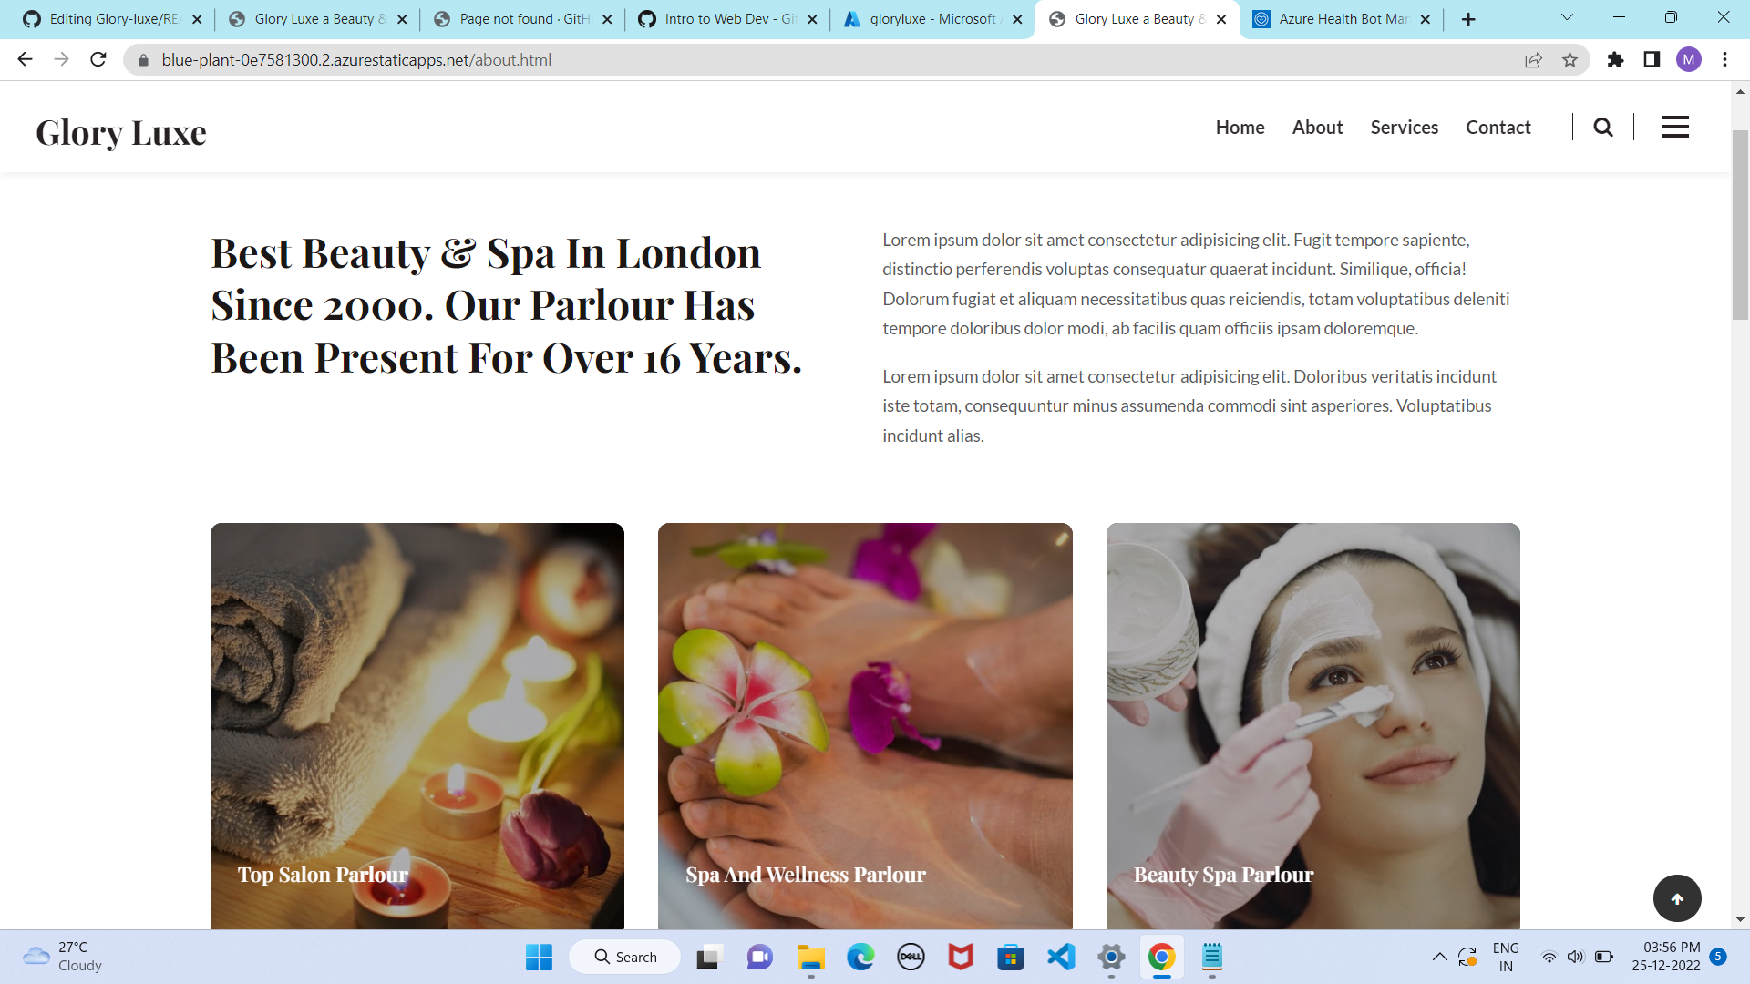This screenshot has width=1750, height=984.
Task: Open the hamburger menu icon
Action: click(x=1674, y=128)
